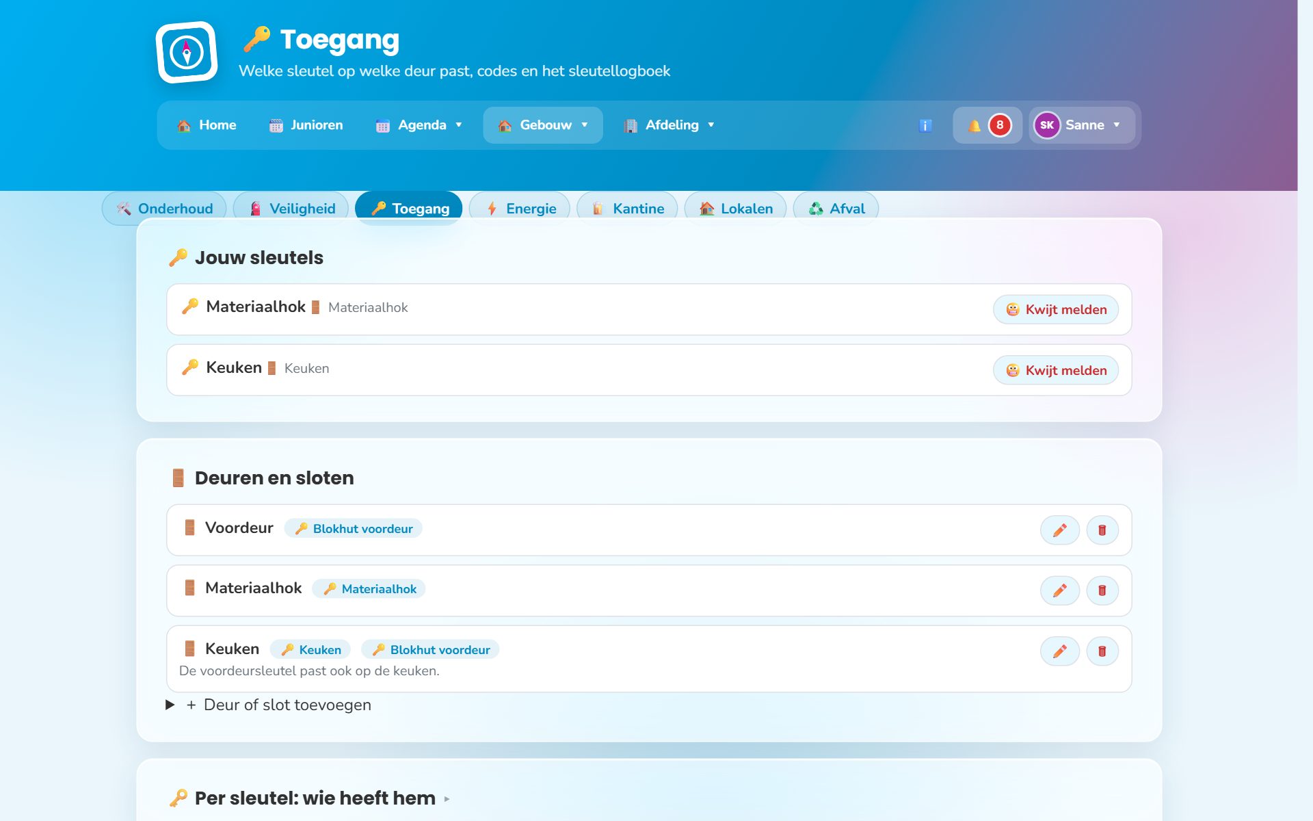Open the Sanne user menu
Image resolution: width=1313 pixels, height=821 pixels.
pyautogui.click(x=1080, y=125)
